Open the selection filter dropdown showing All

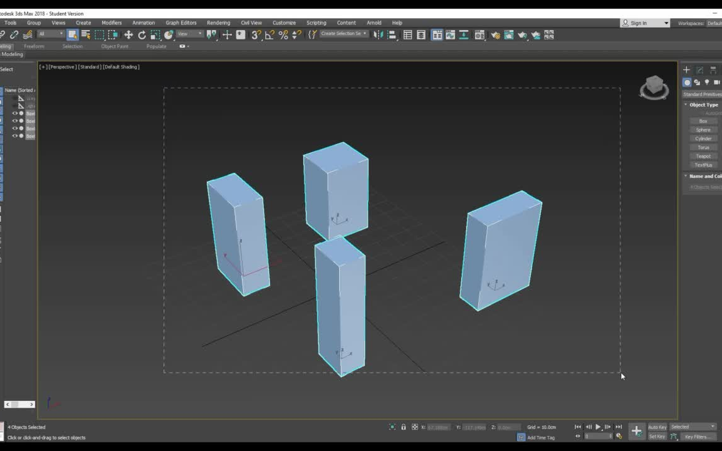tap(49, 34)
